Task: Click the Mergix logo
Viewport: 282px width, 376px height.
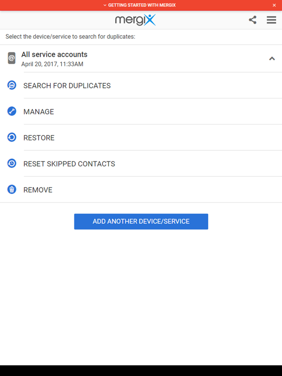Action: pos(136,20)
